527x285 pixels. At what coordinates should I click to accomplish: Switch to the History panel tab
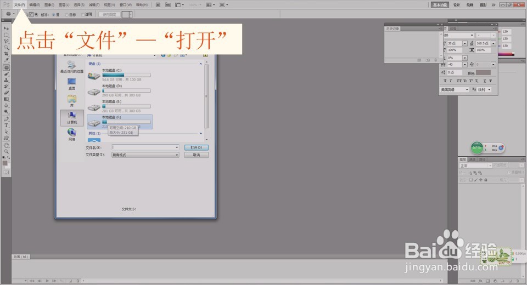(x=393, y=29)
